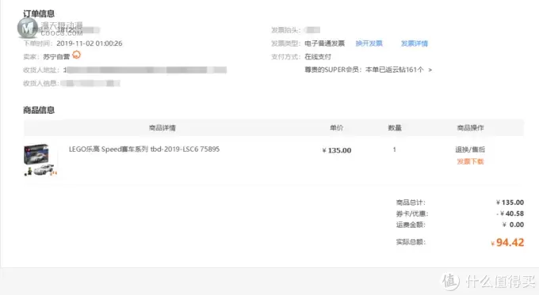This screenshot has width=539, height=295.
Task: Click the 什么值得买 watermark logo
Action: [488, 282]
